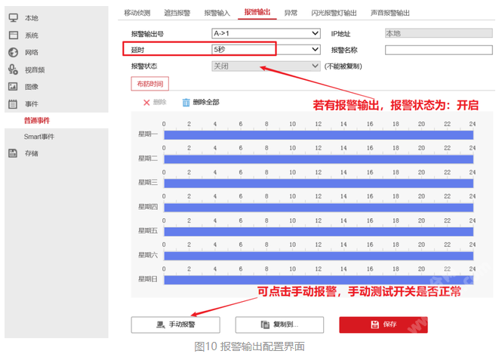Click the 删除全部 trash icon
This screenshot has width=499, height=357.
click(x=186, y=102)
